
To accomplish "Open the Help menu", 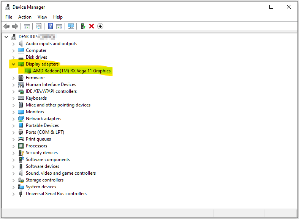I will point(58,17).
